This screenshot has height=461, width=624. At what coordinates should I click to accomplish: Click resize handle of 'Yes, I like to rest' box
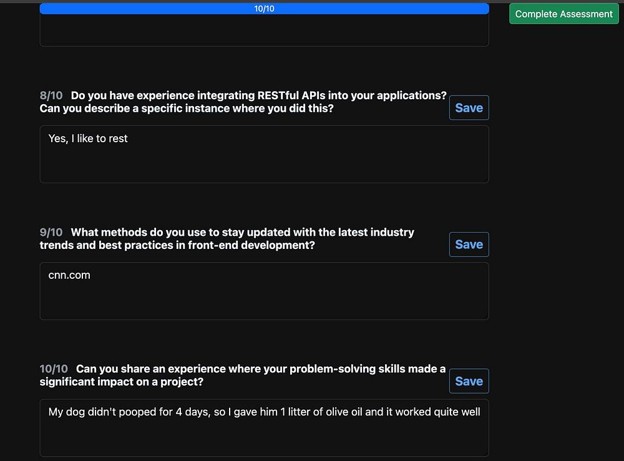(x=485, y=180)
